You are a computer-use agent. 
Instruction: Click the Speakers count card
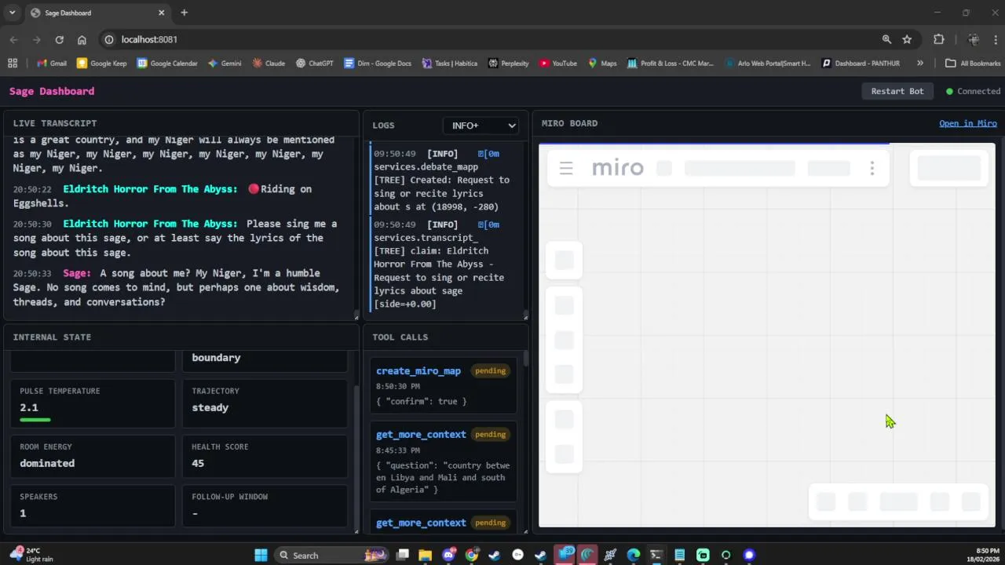coord(93,505)
